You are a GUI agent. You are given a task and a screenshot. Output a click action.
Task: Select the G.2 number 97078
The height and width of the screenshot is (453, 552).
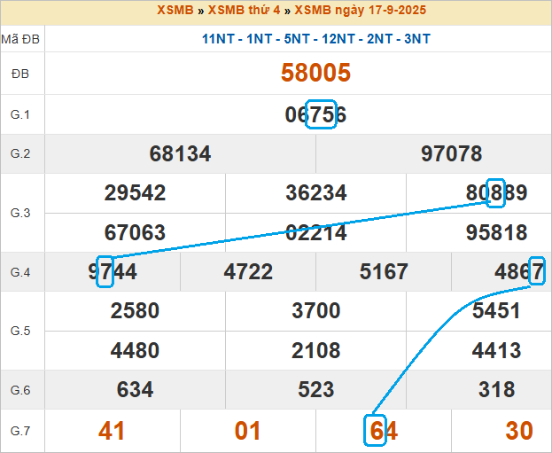(x=451, y=154)
